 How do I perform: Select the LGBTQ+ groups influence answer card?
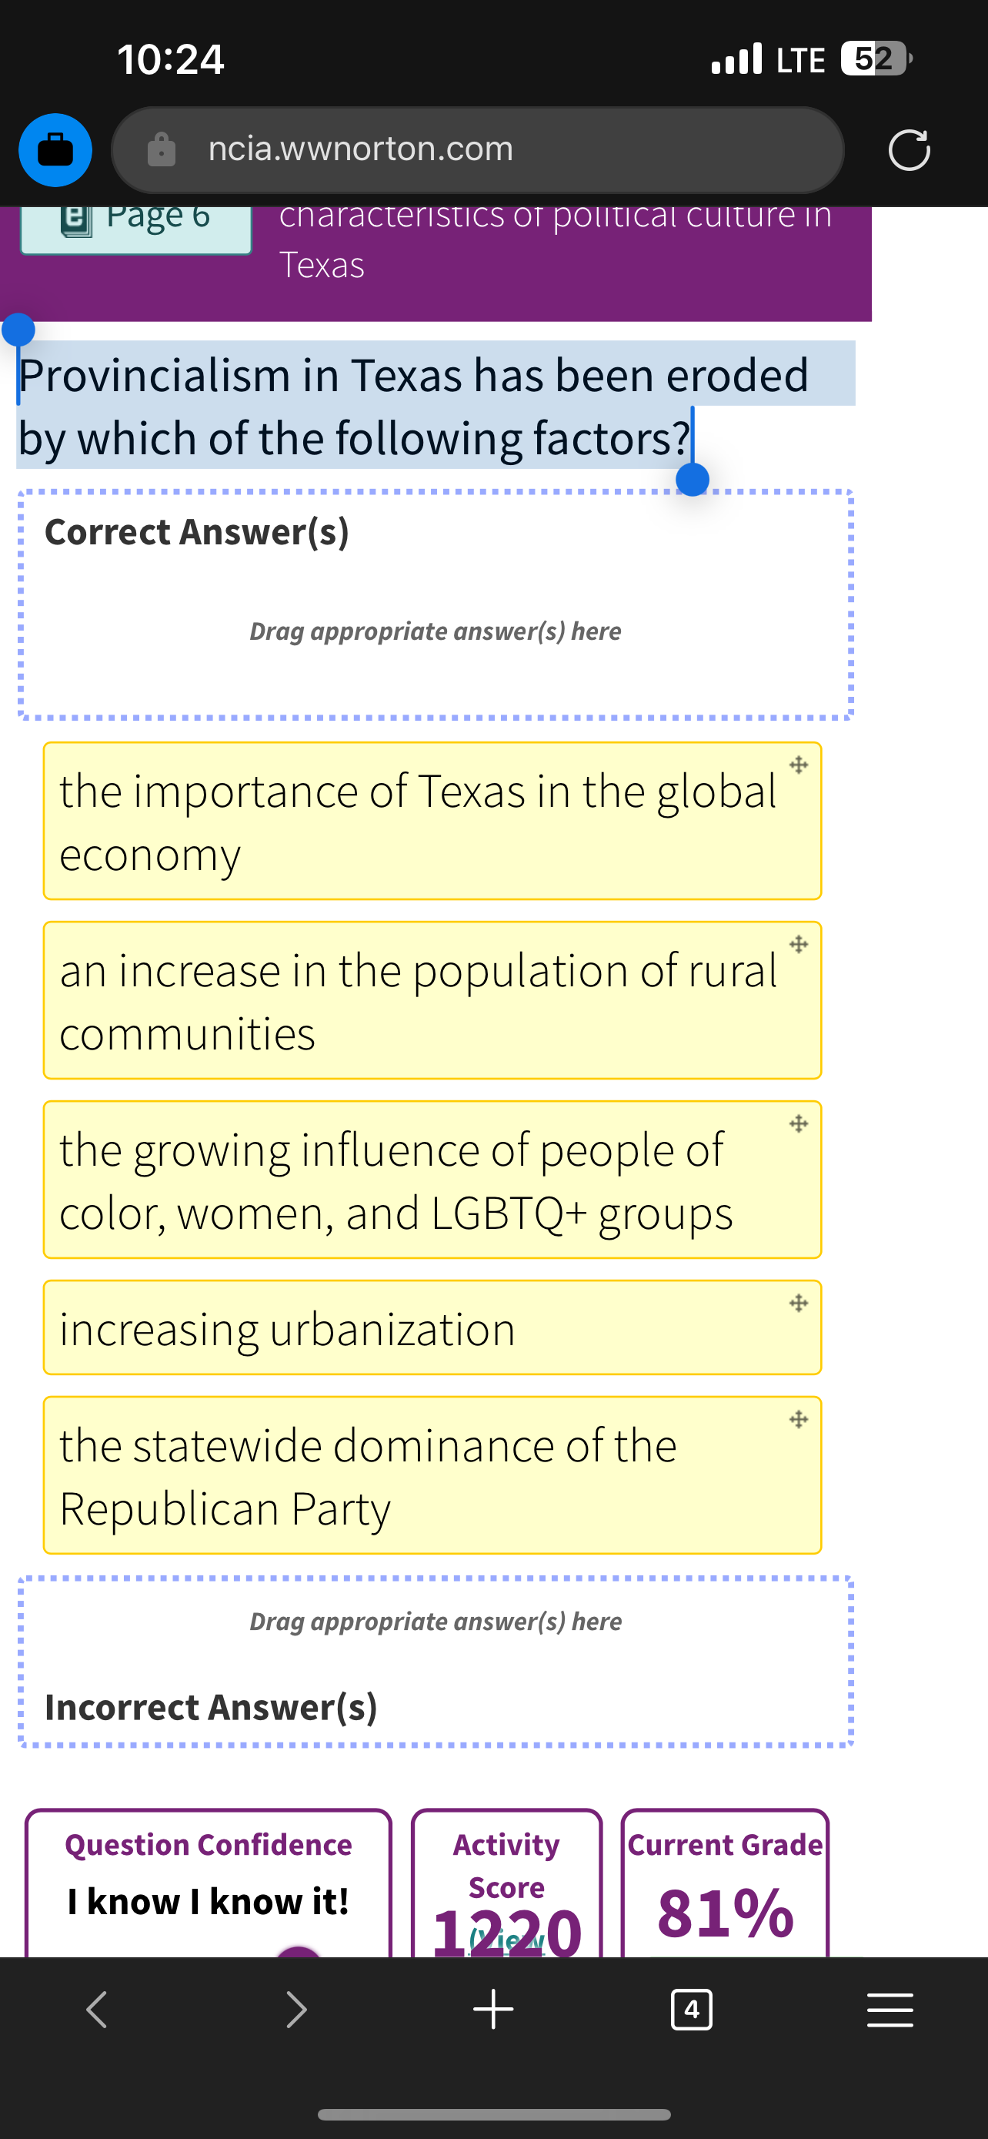click(432, 1180)
